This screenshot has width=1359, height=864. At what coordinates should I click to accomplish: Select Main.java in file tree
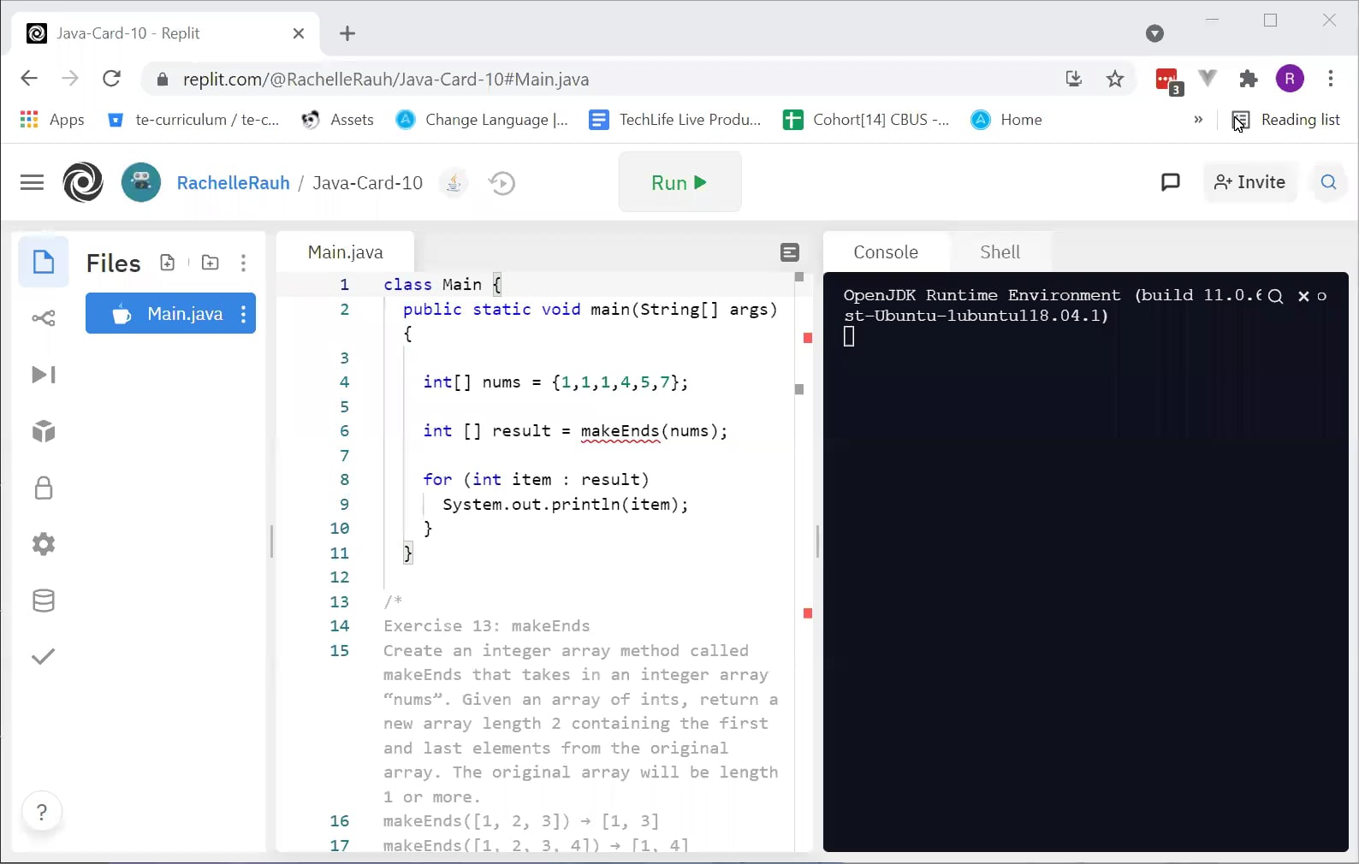pyautogui.click(x=170, y=314)
